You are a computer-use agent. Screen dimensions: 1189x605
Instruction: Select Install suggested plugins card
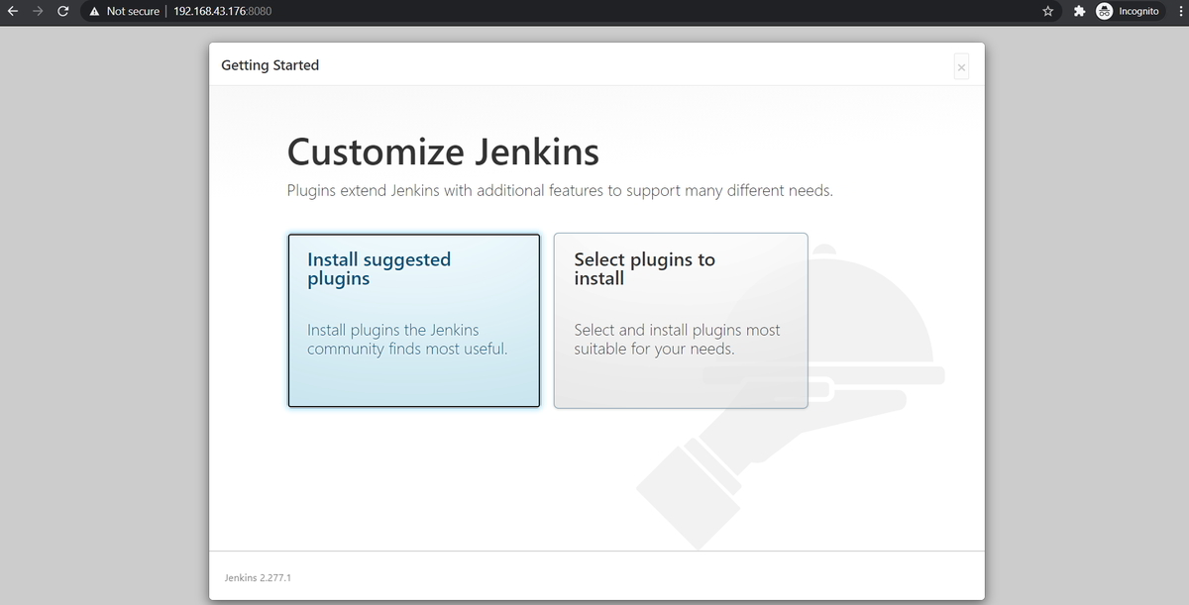pyautogui.click(x=413, y=320)
